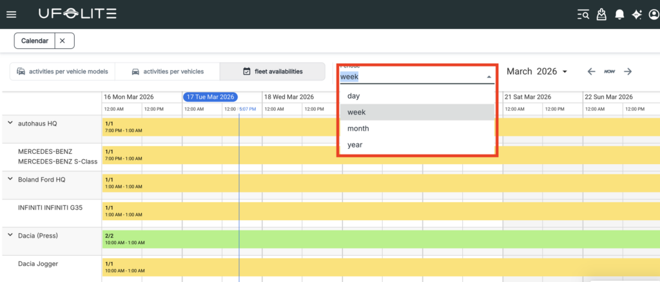Choose 'month' from the period list

[x=358, y=129]
